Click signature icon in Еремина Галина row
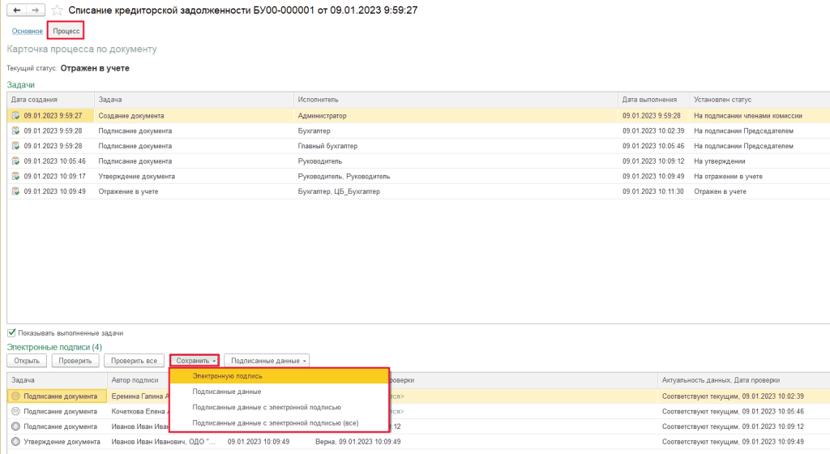The image size is (830, 454). [x=16, y=396]
